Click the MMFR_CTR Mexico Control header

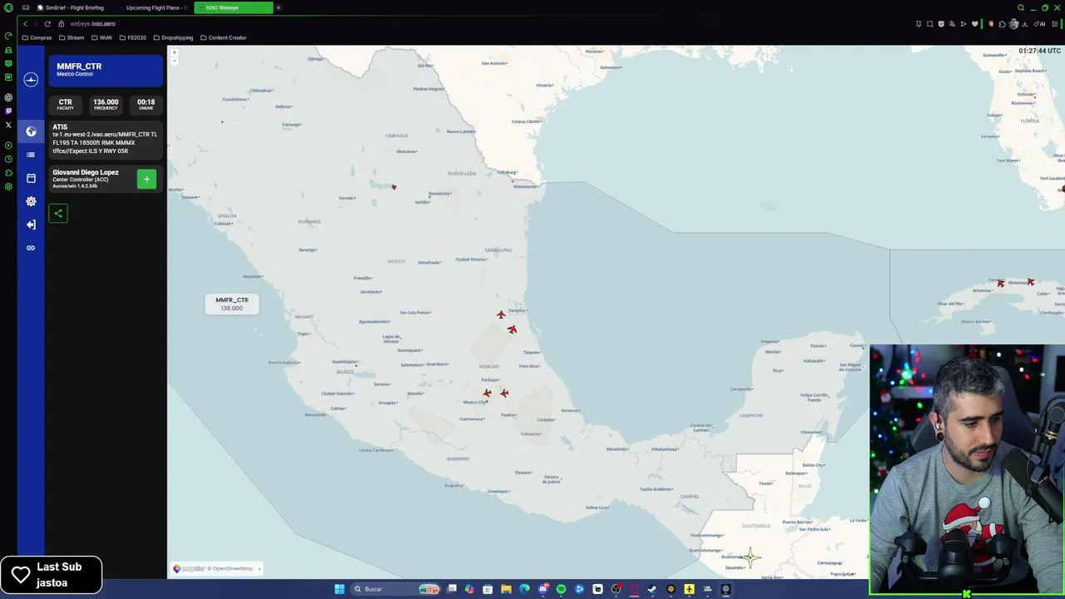point(106,71)
